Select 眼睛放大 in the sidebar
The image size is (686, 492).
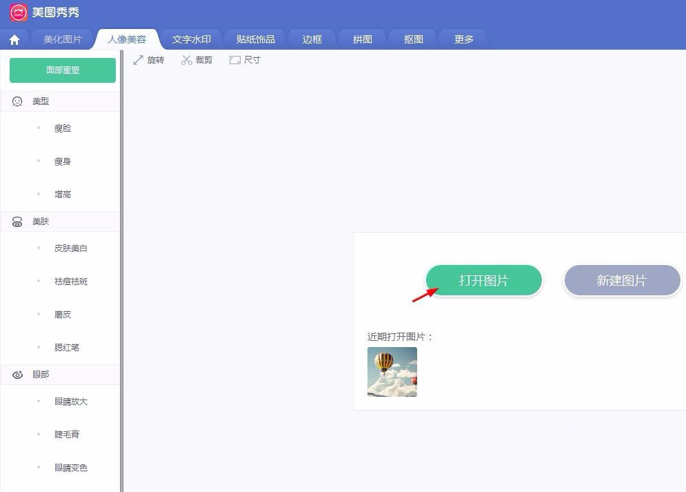tap(71, 402)
